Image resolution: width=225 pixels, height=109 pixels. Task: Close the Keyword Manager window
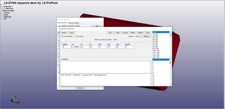(x=102, y=19)
